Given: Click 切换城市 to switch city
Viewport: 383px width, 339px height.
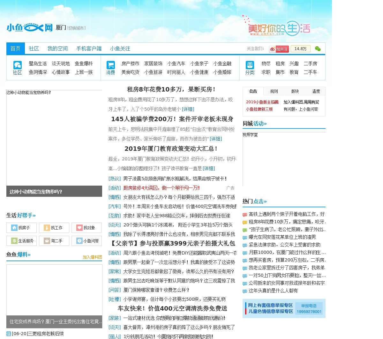Looking at the screenshot, I should coord(76,28).
